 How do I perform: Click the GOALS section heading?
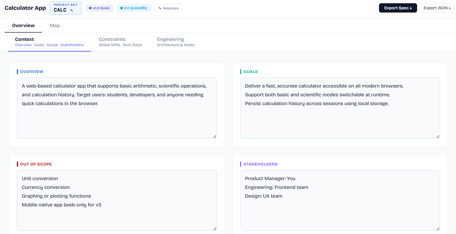250,72
